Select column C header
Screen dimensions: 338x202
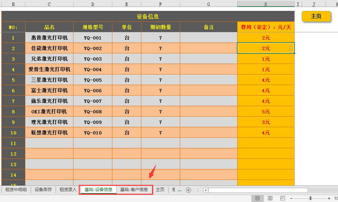[x=49, y=4]
